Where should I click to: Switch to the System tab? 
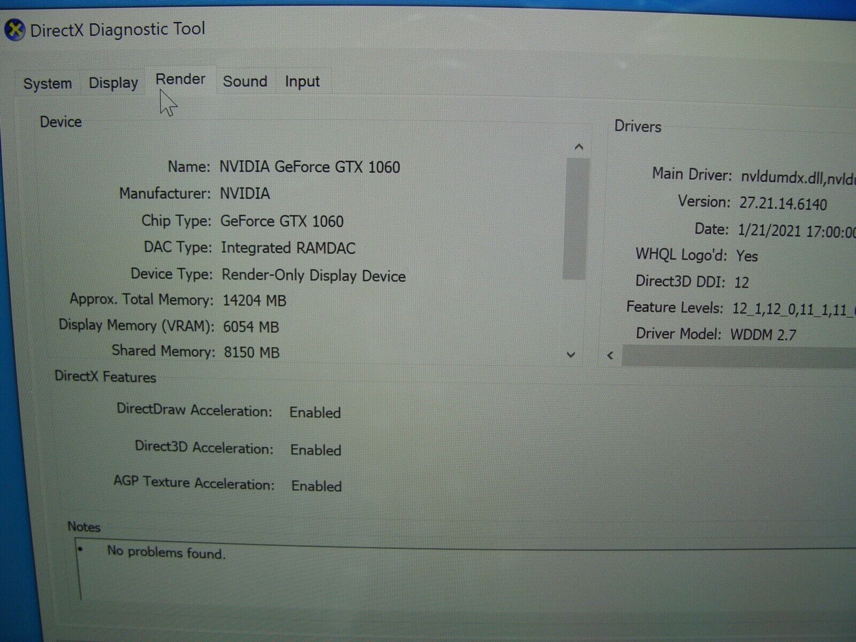pyautogui.click(x=48, y=83)
